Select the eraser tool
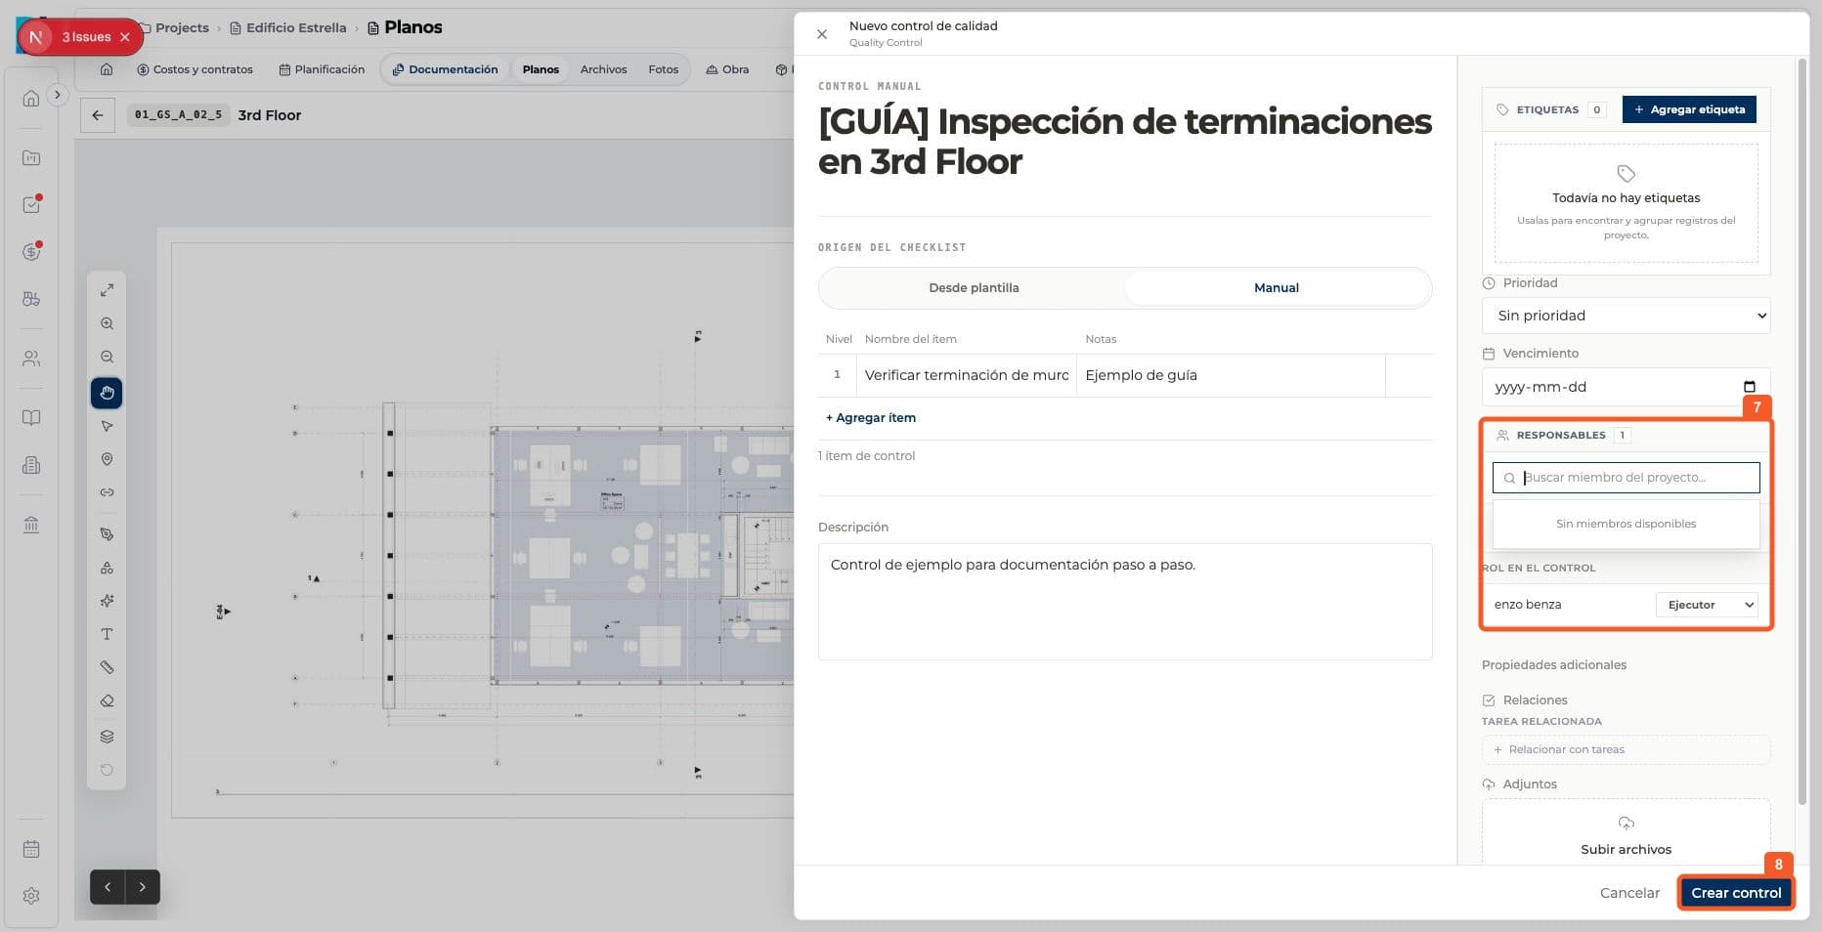Image resolution: width=1822 pixels, height=932 pixels. 107,700
